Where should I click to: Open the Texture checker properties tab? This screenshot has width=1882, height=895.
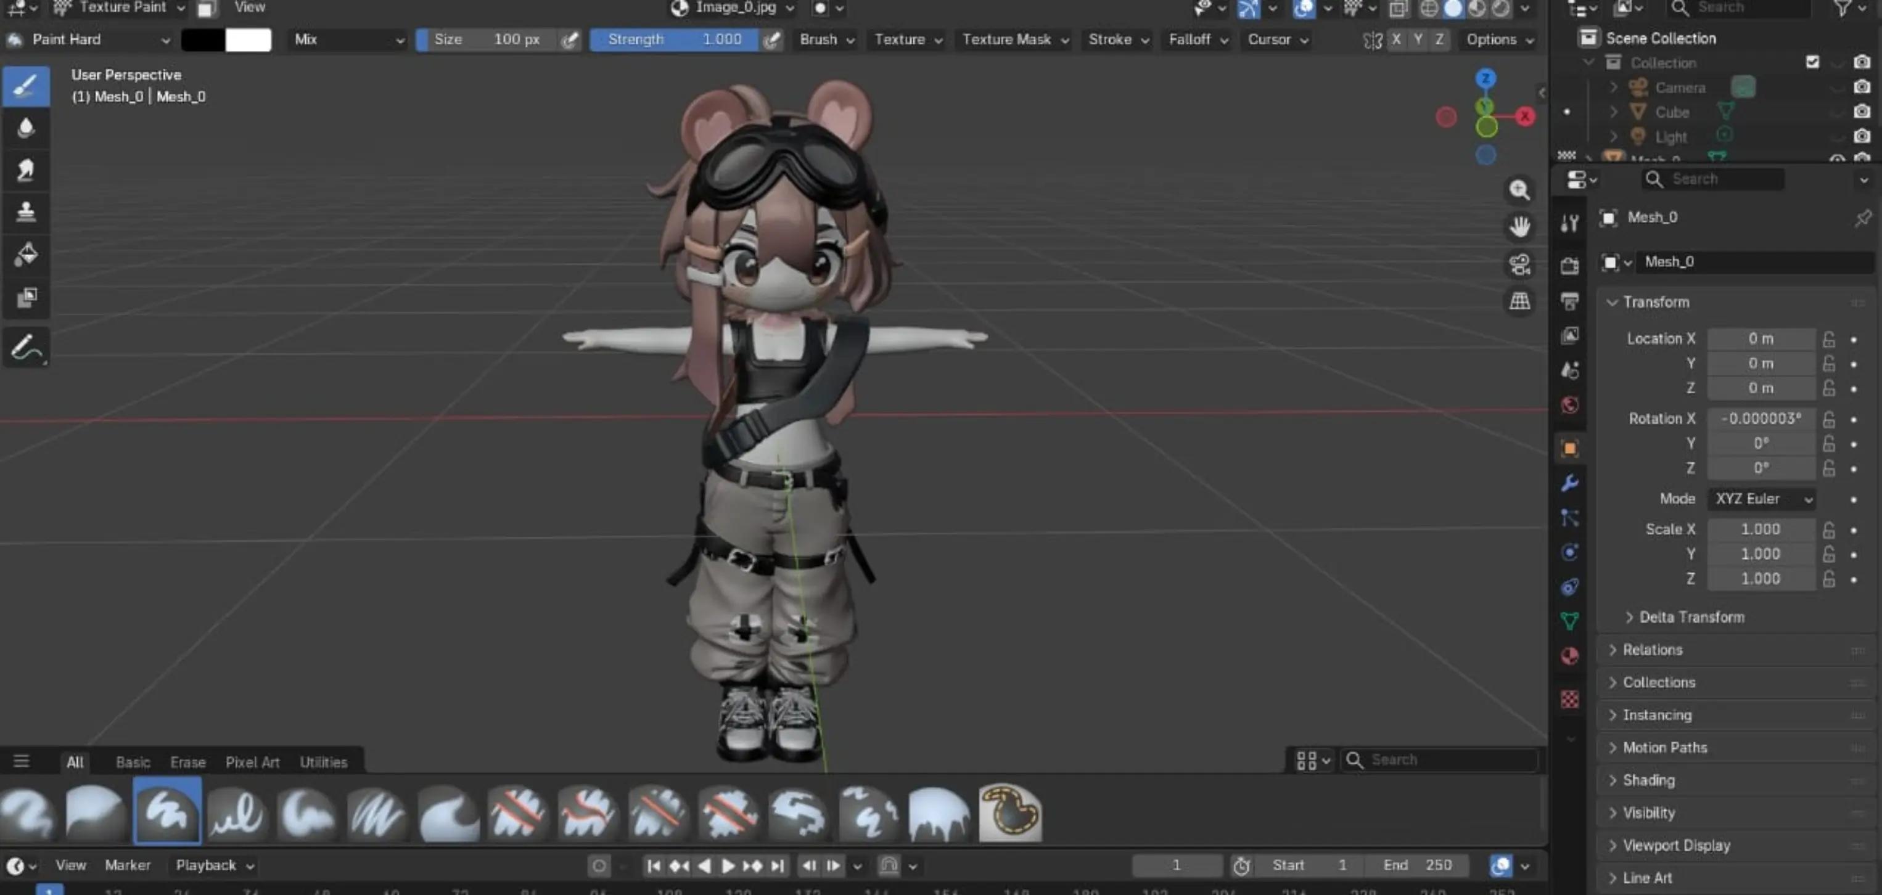[x=1569, y=700]
